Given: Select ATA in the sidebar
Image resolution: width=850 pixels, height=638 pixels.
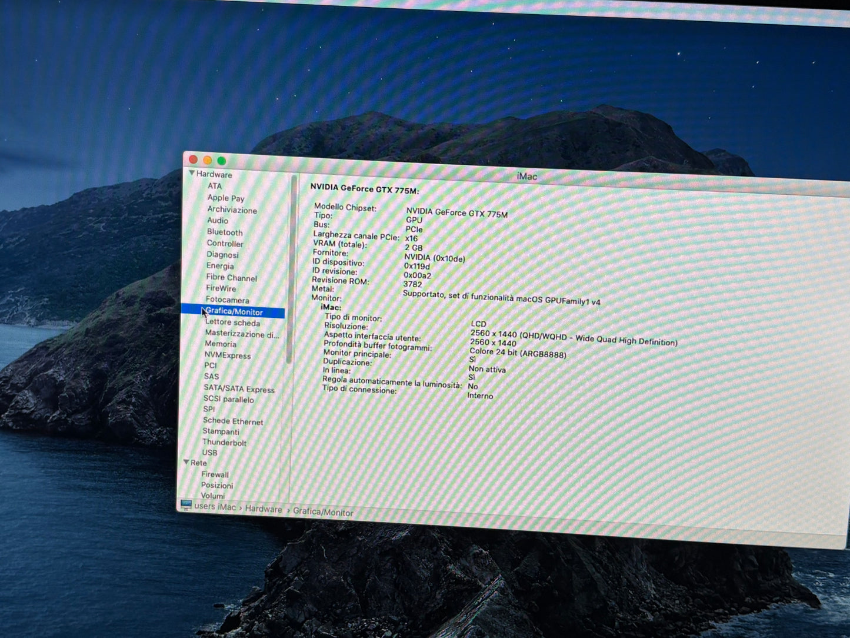Looking at the screenshot, I should click(x=215, y=186).
